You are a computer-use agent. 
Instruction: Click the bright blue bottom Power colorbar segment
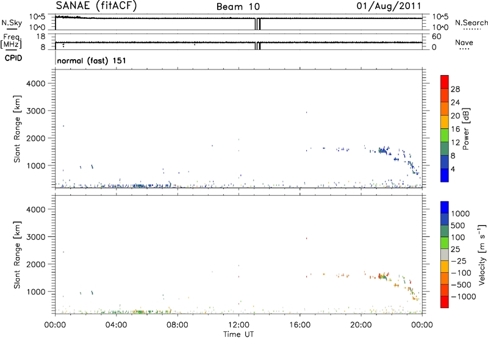point(445,175)
